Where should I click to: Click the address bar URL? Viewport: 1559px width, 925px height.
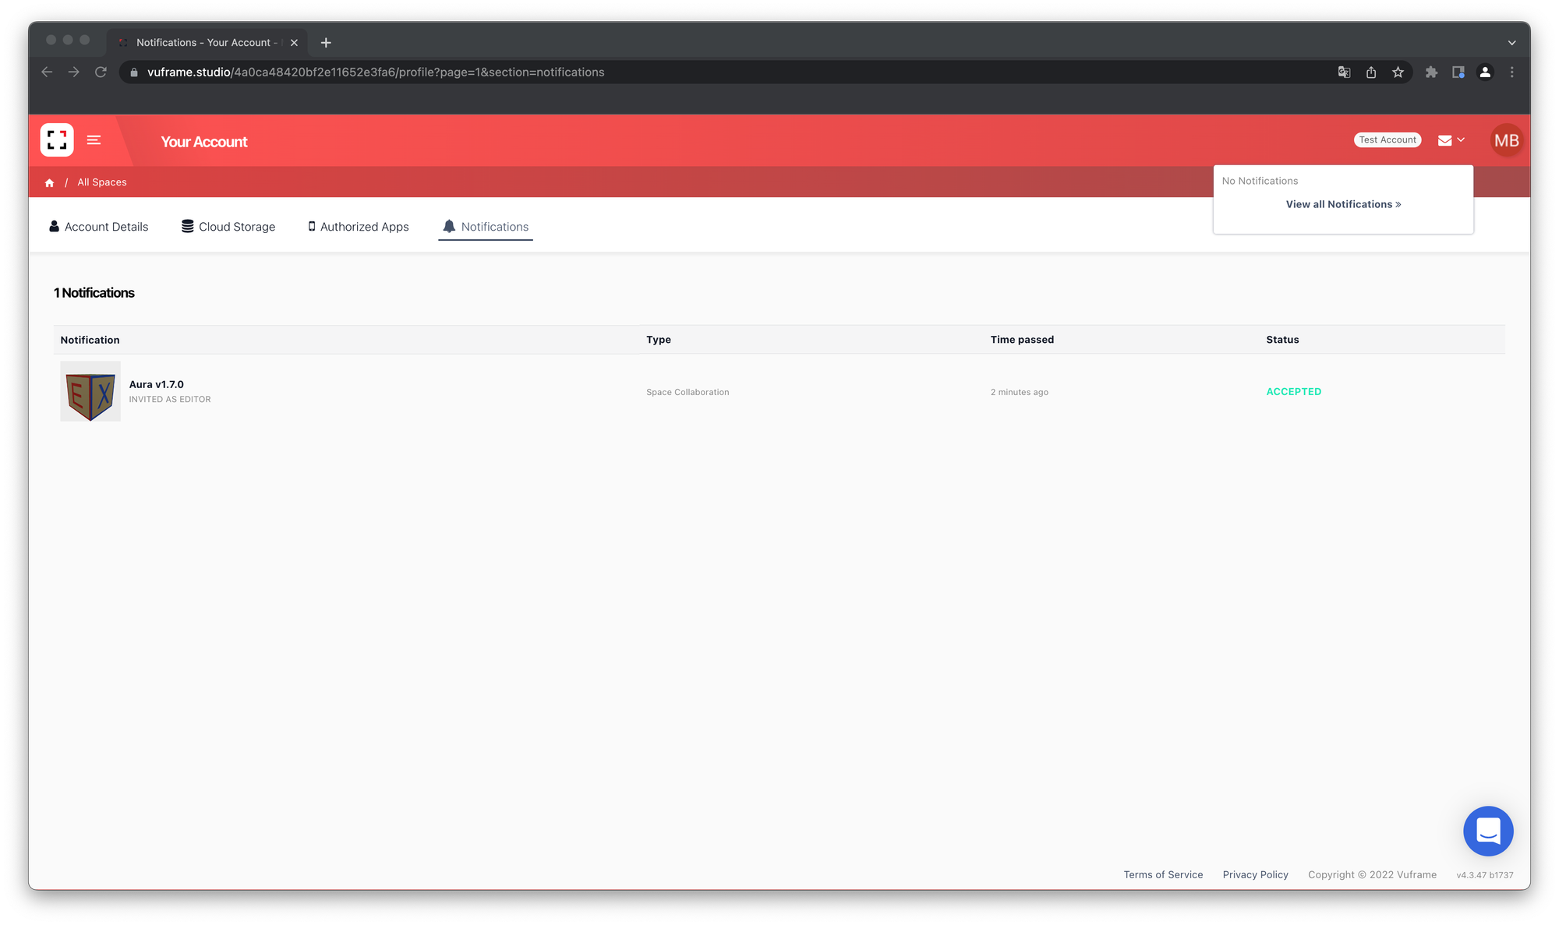click(376, 72)
